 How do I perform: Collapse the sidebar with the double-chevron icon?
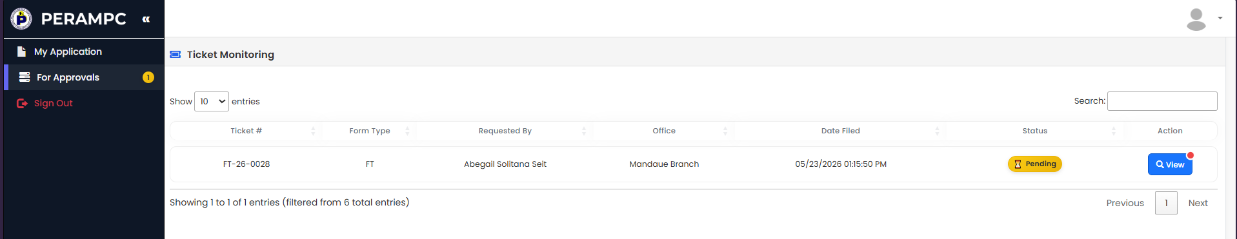point(146,19)
